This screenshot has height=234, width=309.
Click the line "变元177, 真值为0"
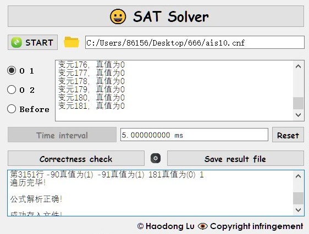[91, 73]
